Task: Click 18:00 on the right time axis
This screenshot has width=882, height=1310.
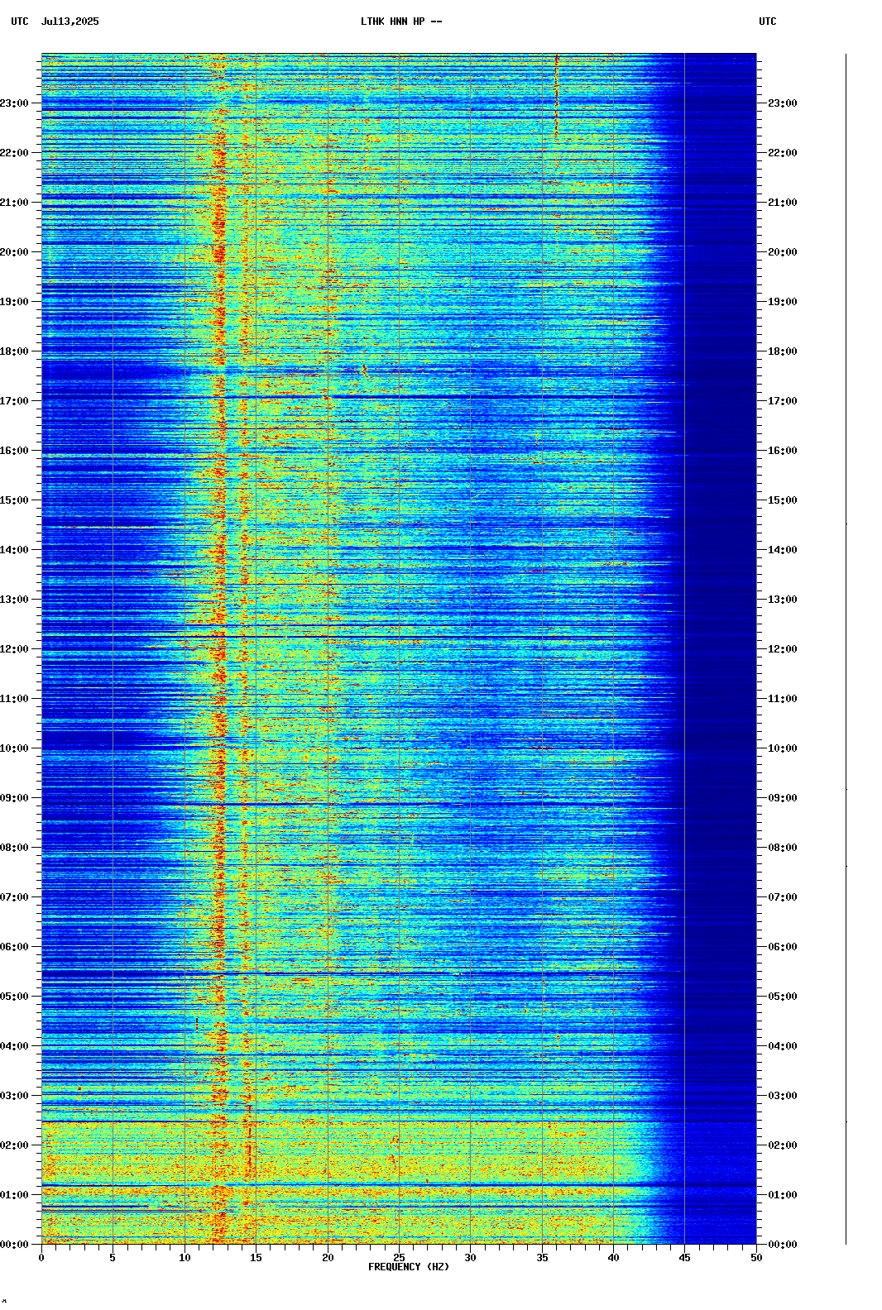Action: 783,351
